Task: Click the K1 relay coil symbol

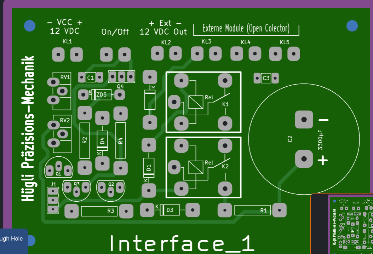Action: 196,102
